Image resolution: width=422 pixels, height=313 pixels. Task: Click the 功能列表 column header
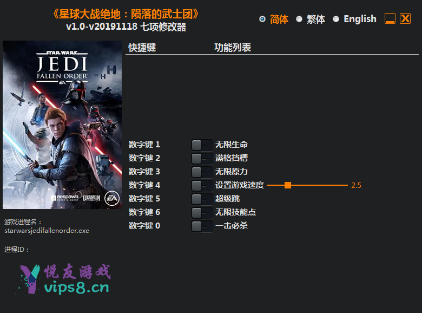pos(233,48)
